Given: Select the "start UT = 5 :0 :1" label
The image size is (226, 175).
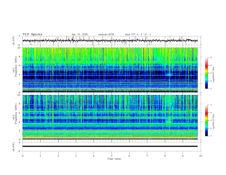Looking at the screenshot, I should click(138, 34).
